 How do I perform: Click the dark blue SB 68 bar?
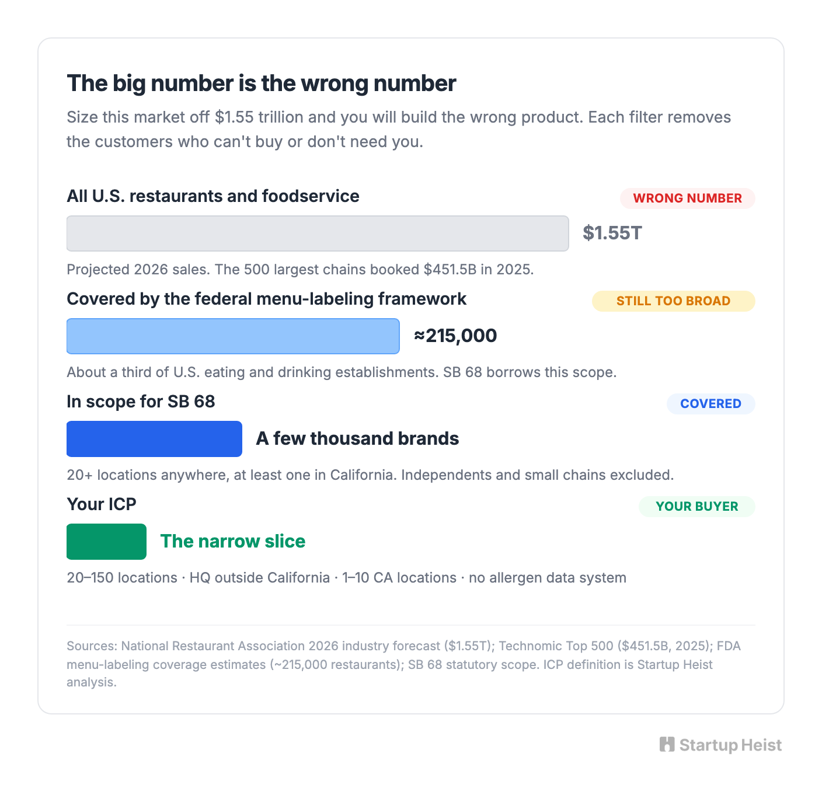tap(154, 439)
